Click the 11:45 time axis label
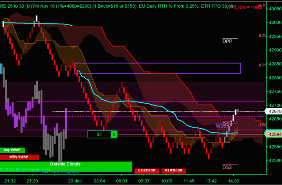 click(x=189, y=181)
